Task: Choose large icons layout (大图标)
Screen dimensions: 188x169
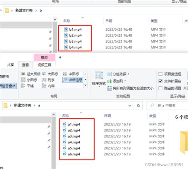Action: (50, 74)
